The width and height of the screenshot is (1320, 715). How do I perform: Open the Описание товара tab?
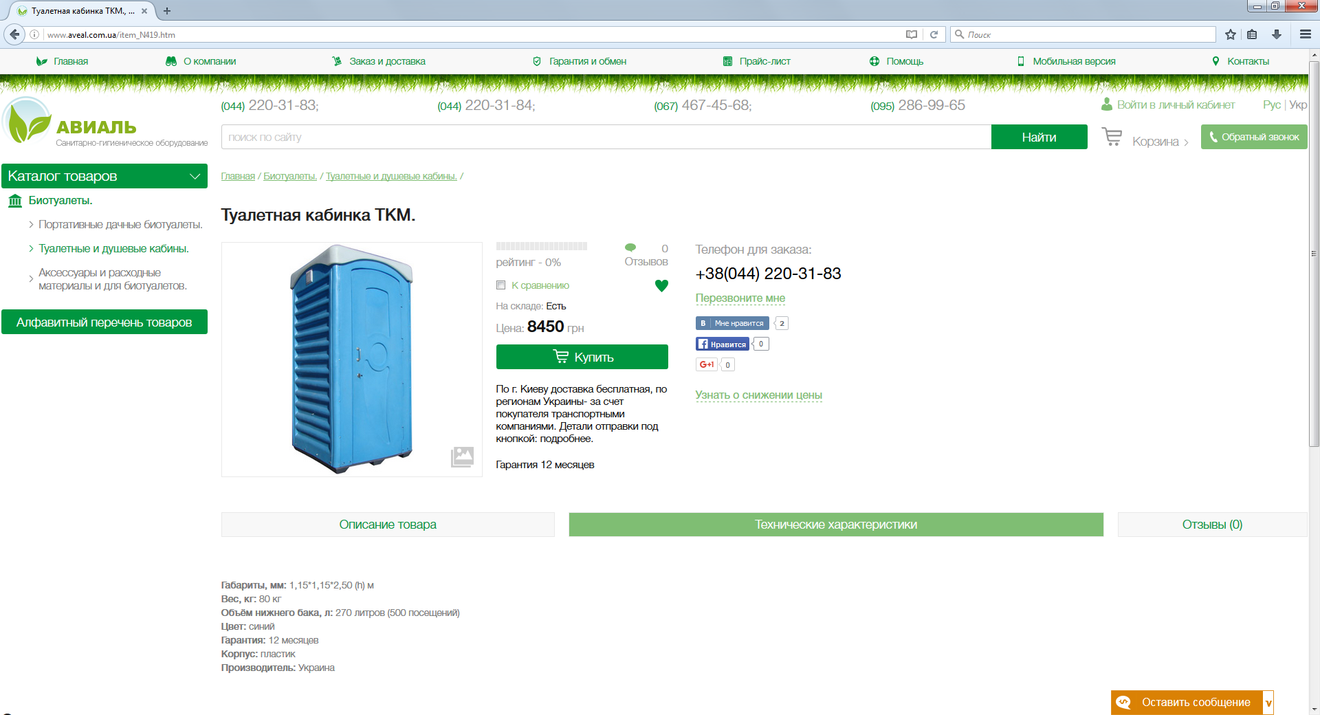click(x=388, y=525)
